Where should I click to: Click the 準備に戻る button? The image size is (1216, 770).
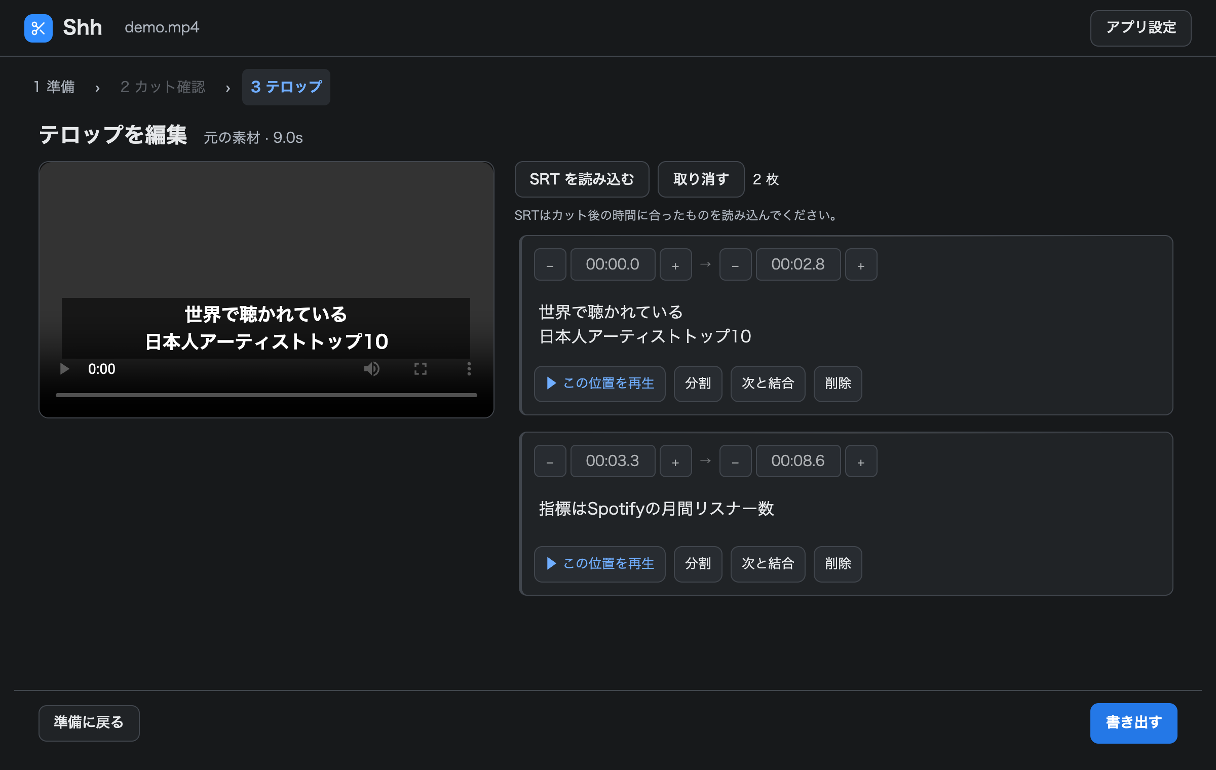coord(89,723)
